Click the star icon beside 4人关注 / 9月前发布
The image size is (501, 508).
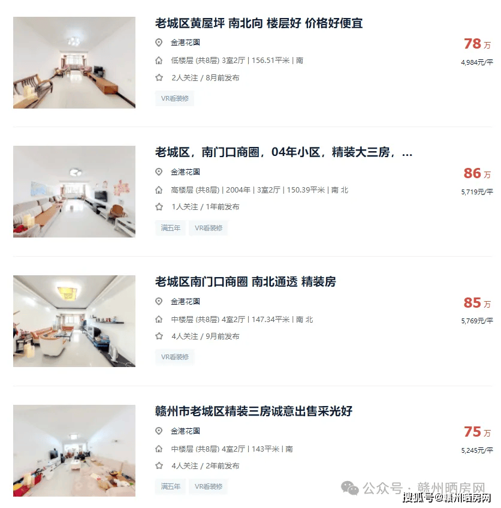click(159, 336)
